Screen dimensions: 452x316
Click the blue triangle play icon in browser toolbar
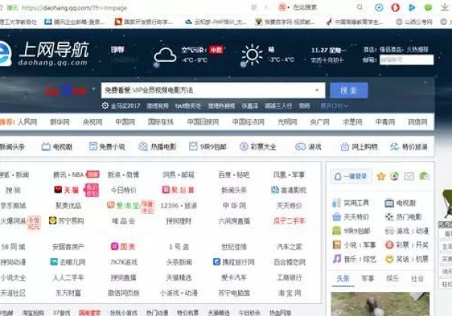click(412, 8)
